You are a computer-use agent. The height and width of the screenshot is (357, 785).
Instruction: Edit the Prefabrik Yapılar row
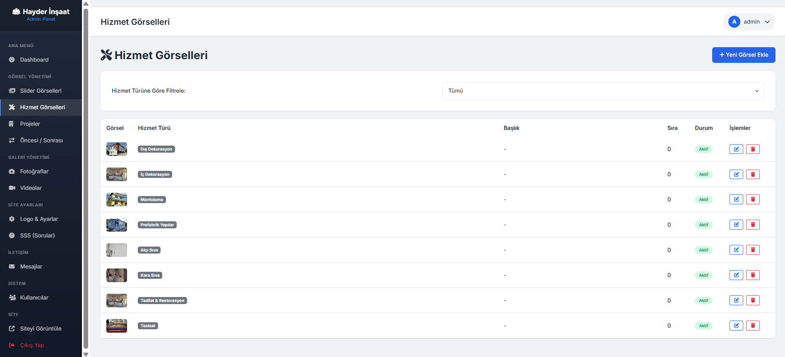click(736, 225)
